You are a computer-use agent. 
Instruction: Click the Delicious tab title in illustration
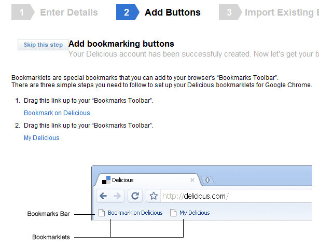coord(123,180)
